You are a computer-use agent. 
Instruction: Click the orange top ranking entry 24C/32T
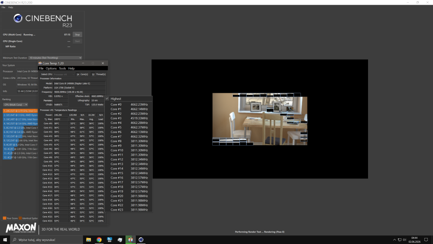coord(20,111)
